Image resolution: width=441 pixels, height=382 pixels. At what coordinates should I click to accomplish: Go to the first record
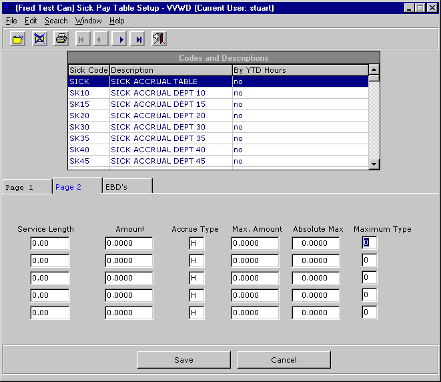(x=83, y=39)
